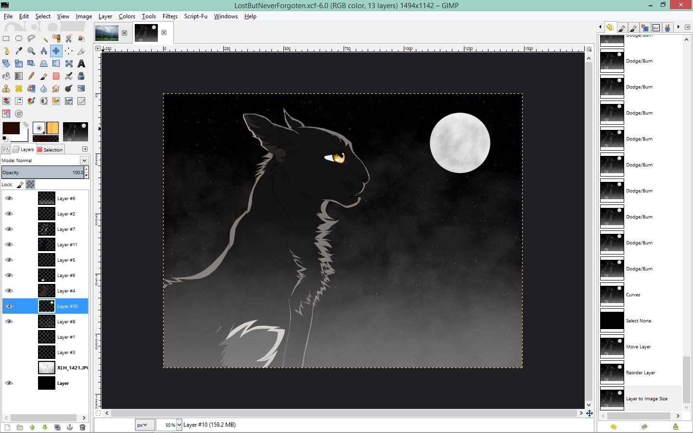Viewport: 693px width, 433px height.
Task: Select the Free Select lasso tool
Action: (31, 38)
